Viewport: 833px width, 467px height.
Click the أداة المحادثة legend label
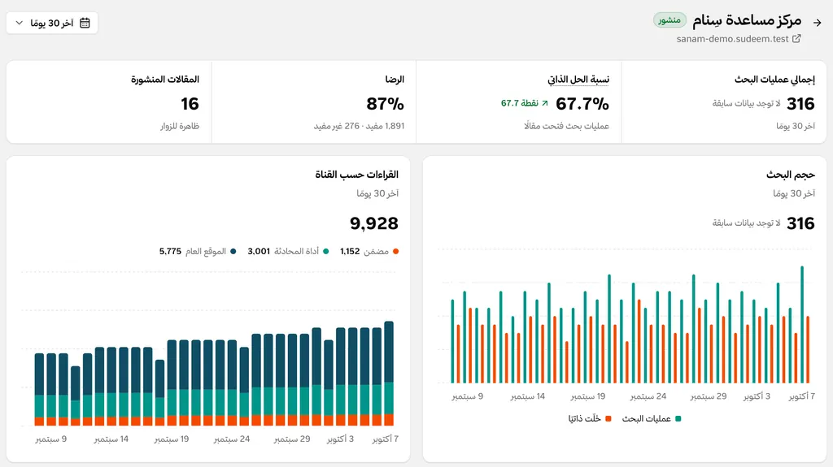point(296,251)
